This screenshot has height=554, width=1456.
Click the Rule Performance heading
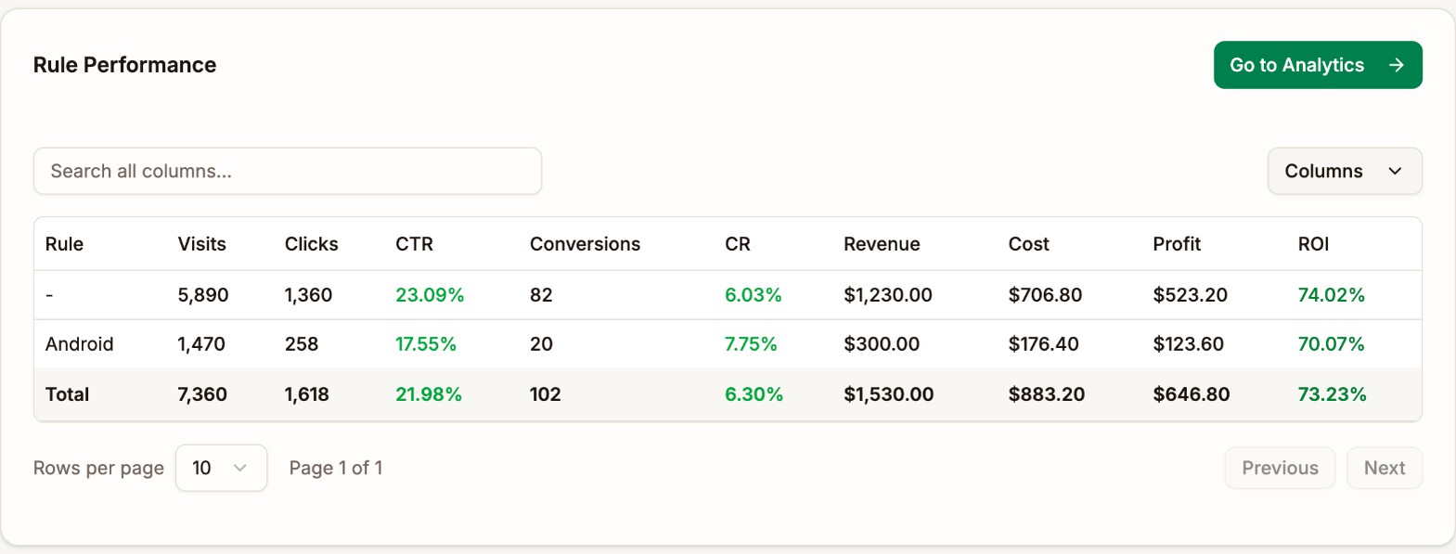pos(124,65)
